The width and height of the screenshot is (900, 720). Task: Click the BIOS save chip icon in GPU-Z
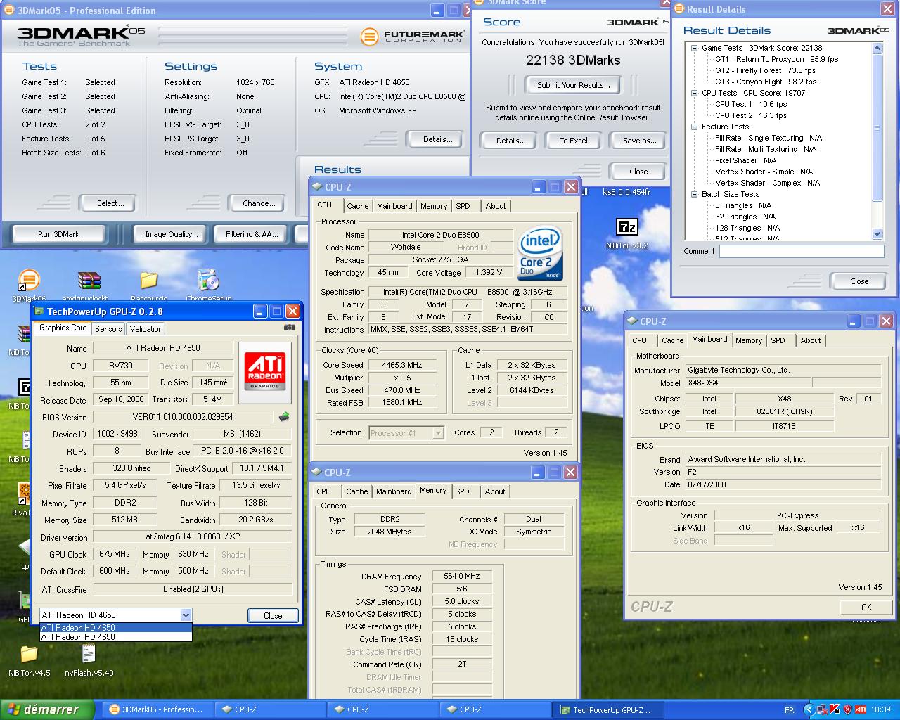(284, 417)
